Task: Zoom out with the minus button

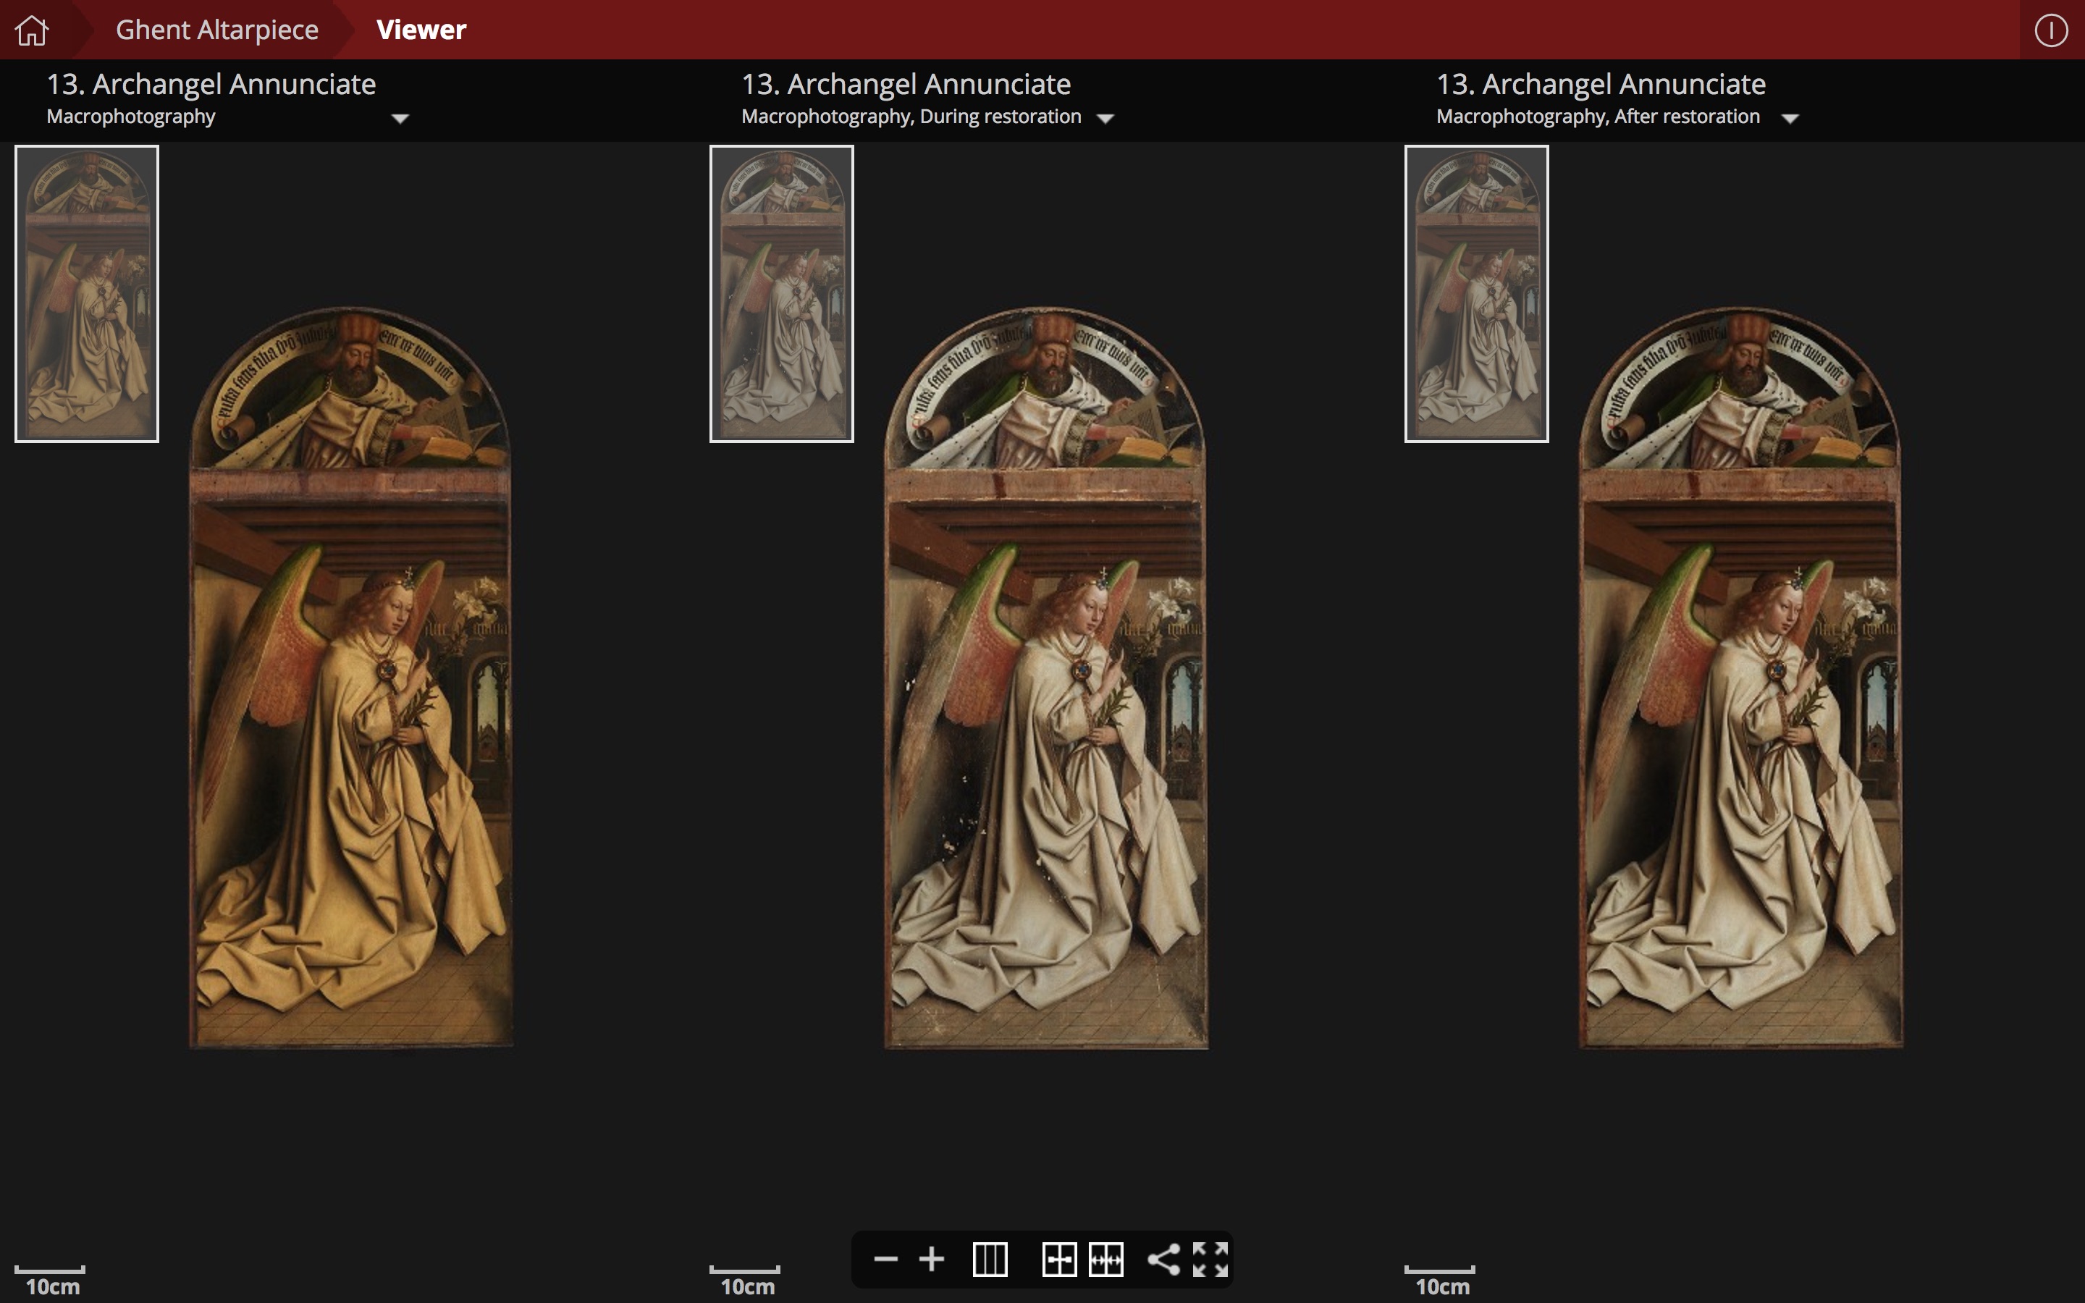Action: (885, 1259)
